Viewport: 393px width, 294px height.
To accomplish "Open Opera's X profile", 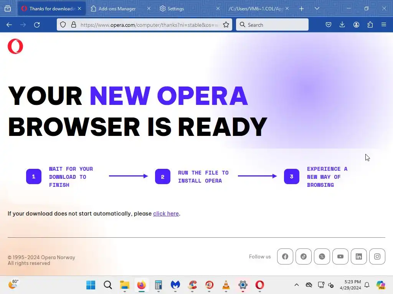I will tap(322, 256).
